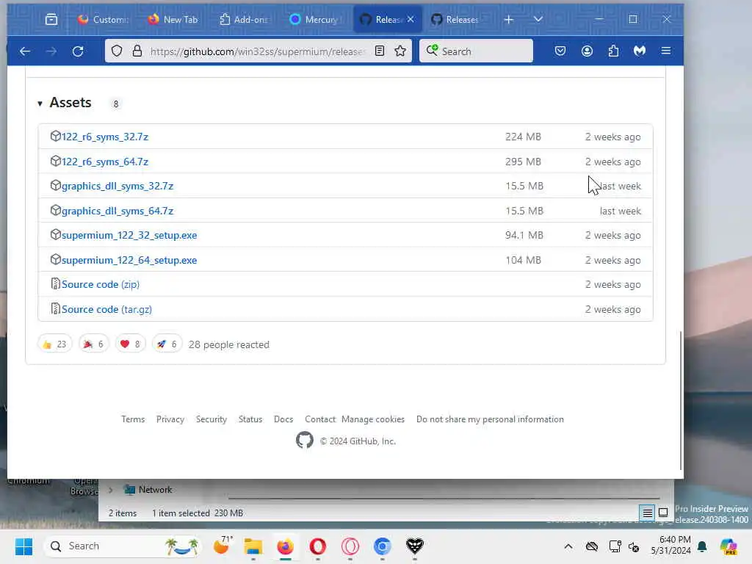Toggle reader view icon in address bar

380,51
